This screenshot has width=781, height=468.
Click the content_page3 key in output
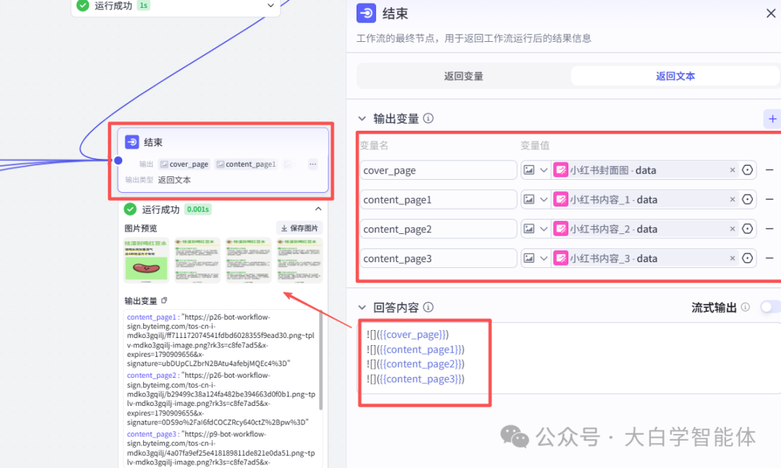(152, 433)
